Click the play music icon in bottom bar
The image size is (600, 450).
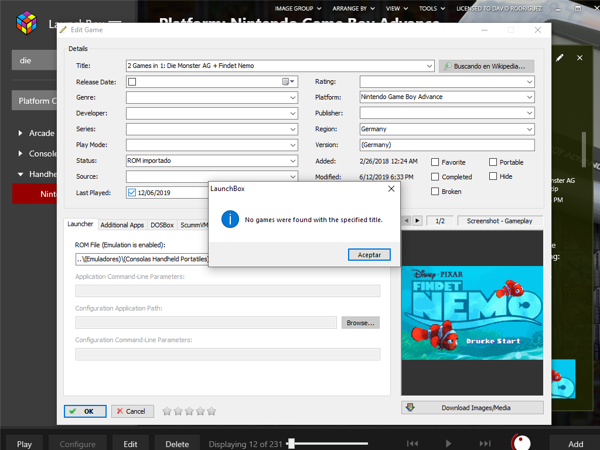tap(448, 444)
